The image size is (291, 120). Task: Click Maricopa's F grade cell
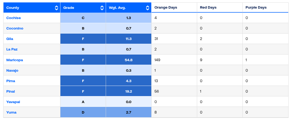pos(83,60)
